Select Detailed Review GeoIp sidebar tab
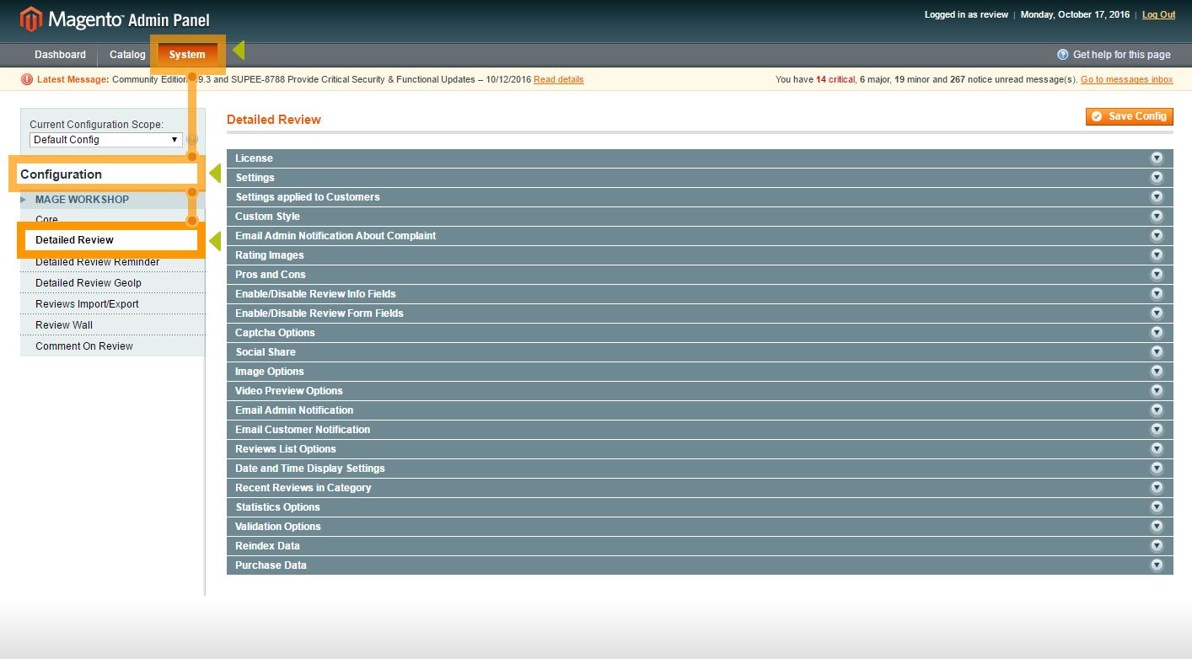Viewport: 1192px width, 659px height. [112, 283]
